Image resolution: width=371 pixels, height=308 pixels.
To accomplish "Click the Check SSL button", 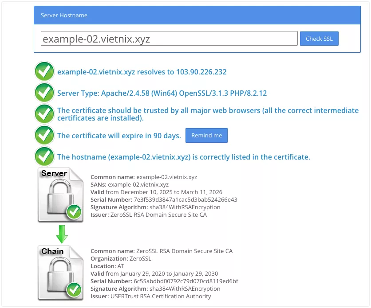I will pos(319,39).
